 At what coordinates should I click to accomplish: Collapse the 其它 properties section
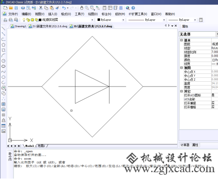pyautogui.click(x=182, y=91)
